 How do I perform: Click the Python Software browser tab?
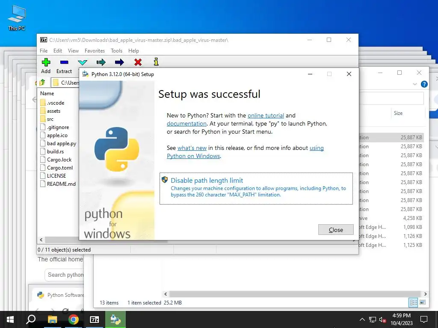(x=60, y=295)
